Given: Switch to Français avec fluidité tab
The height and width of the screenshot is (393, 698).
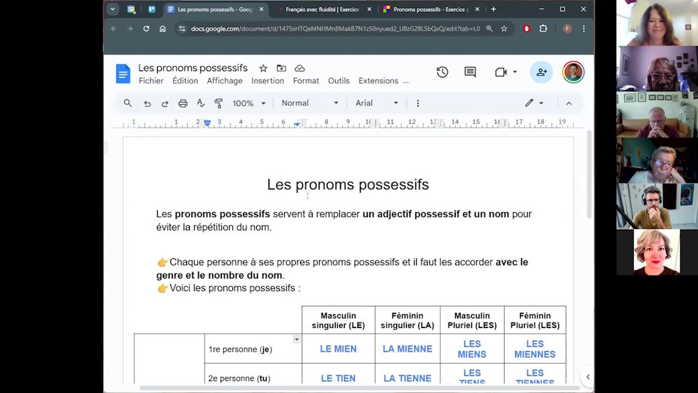Looking at the screenshot, I should tap(321, 10).
